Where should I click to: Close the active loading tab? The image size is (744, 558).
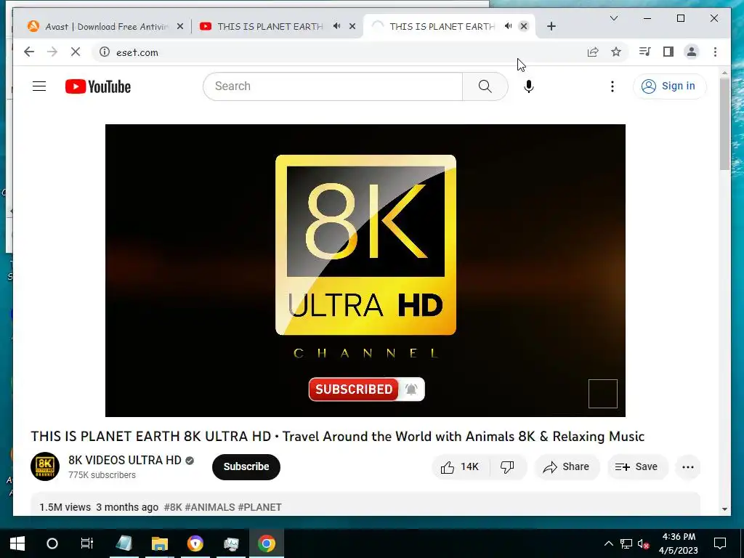click(x=524, y=26)
